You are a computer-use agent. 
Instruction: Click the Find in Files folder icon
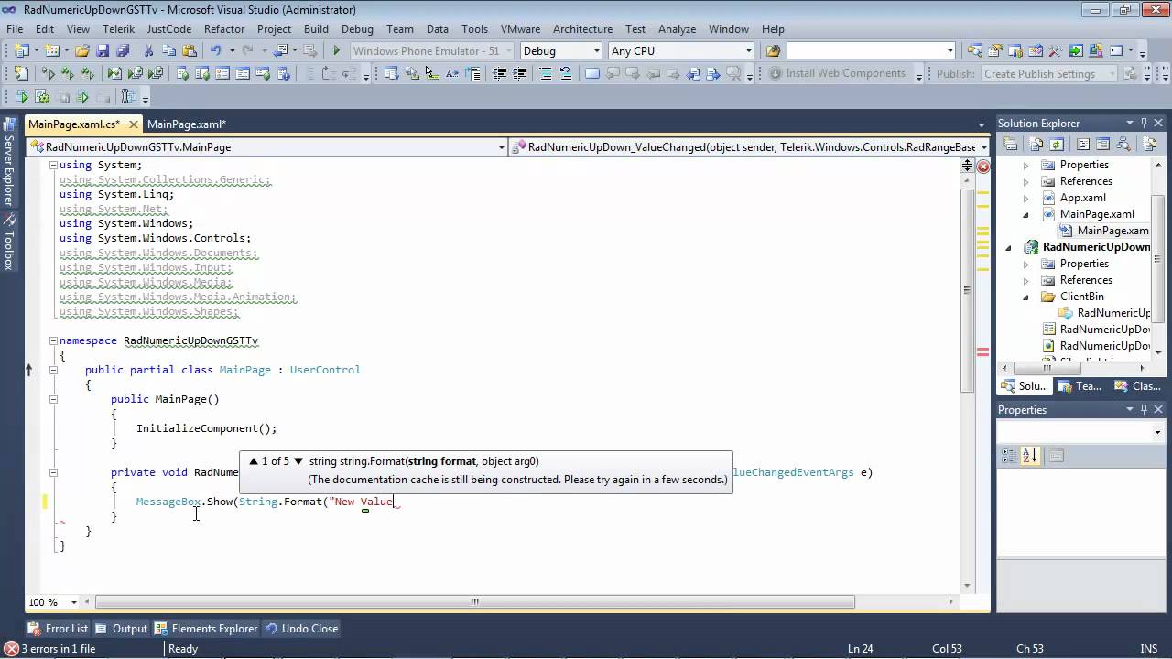773,51
